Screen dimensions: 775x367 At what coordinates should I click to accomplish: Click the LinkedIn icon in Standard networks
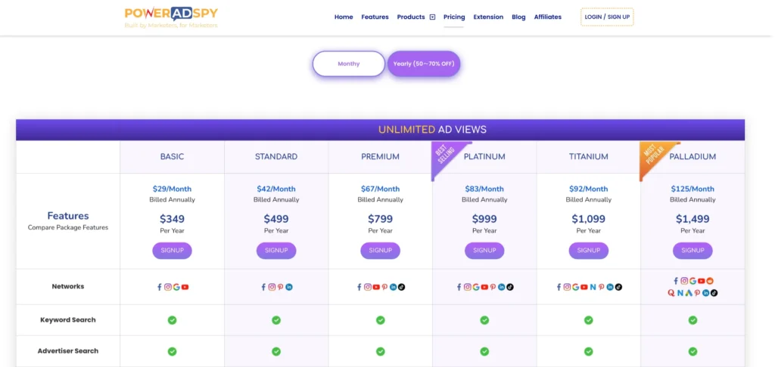point(289,287)
